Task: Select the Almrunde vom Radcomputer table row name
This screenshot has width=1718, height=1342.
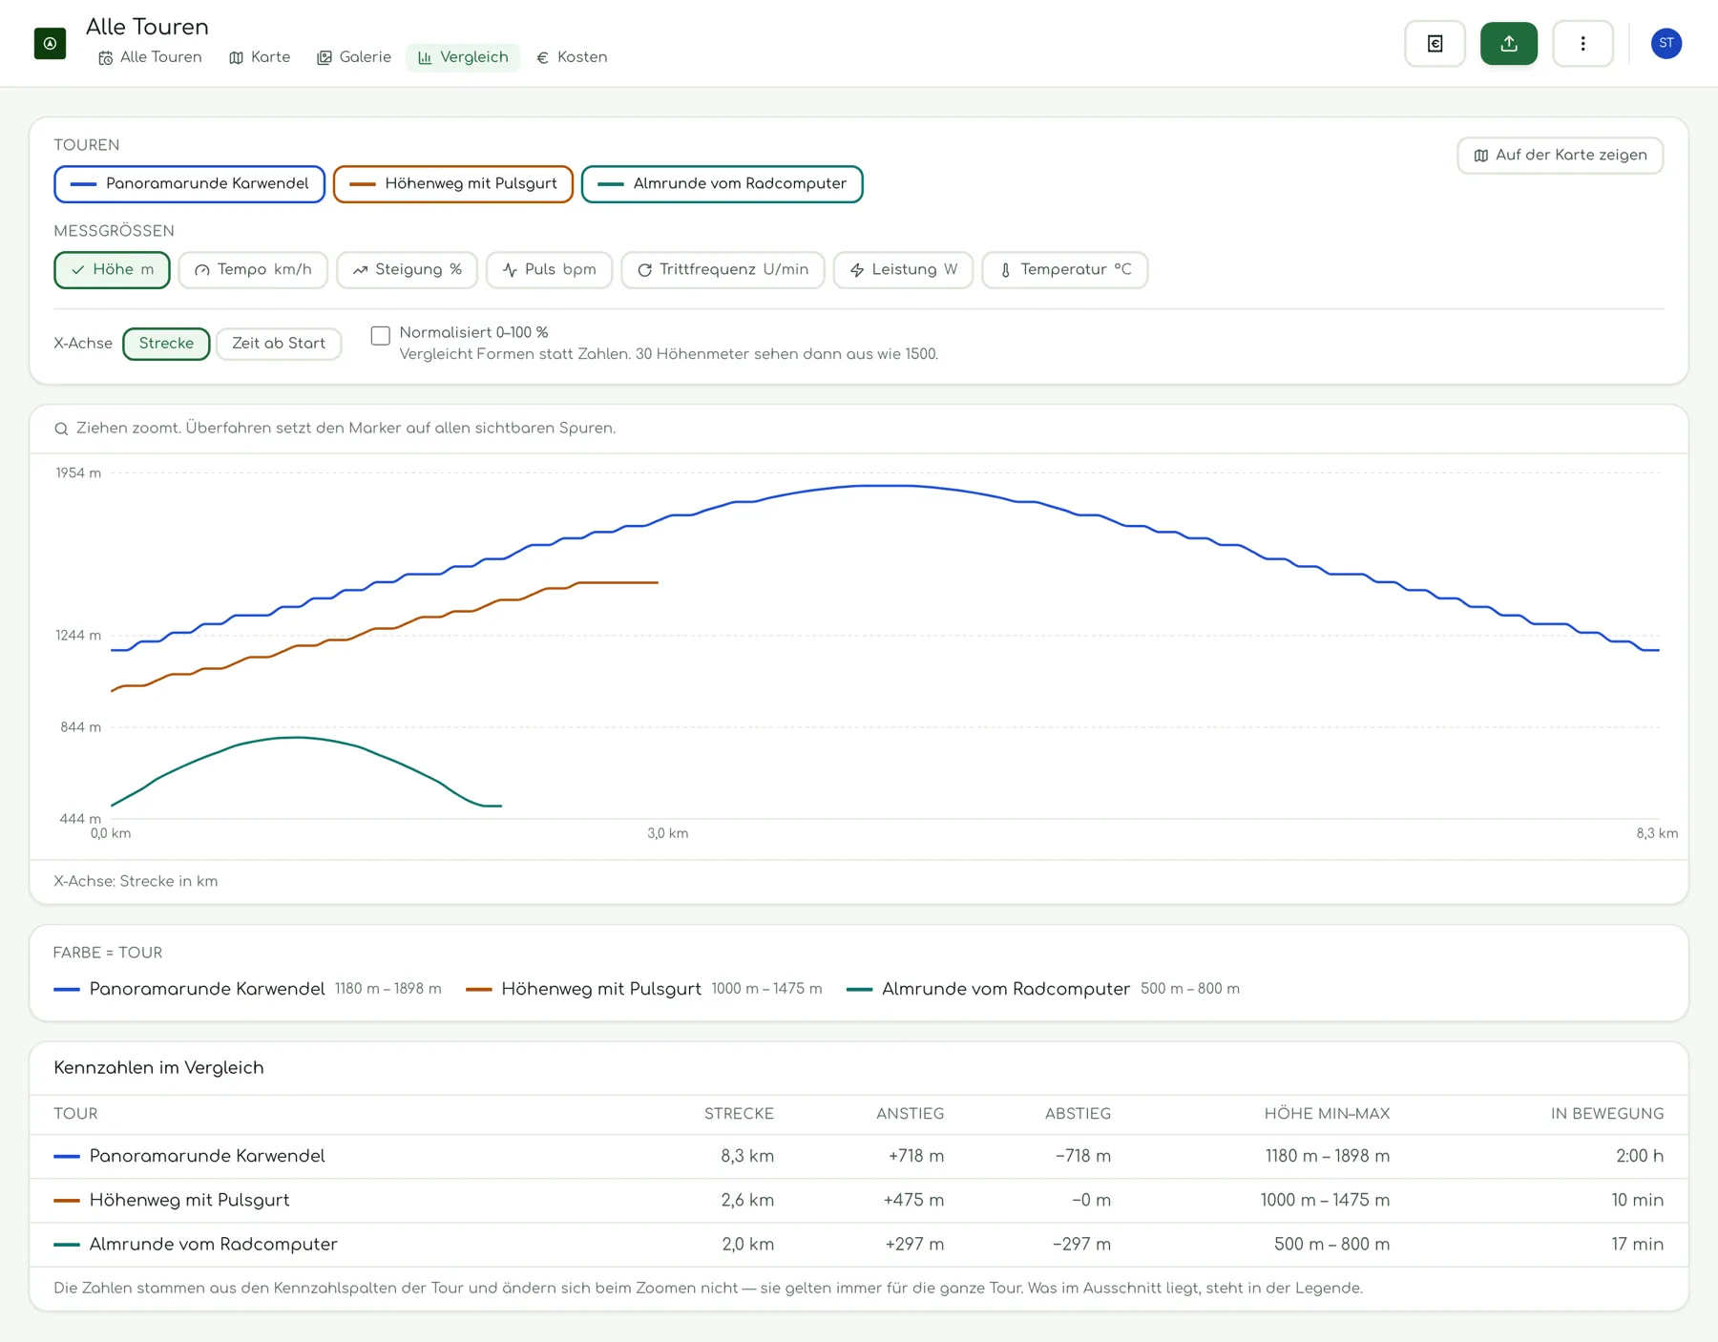Action: point(213,1244)
